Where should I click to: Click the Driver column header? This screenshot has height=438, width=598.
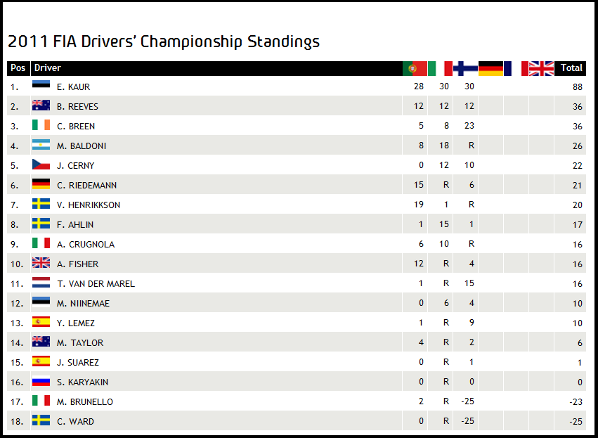(x=48, y=68)
